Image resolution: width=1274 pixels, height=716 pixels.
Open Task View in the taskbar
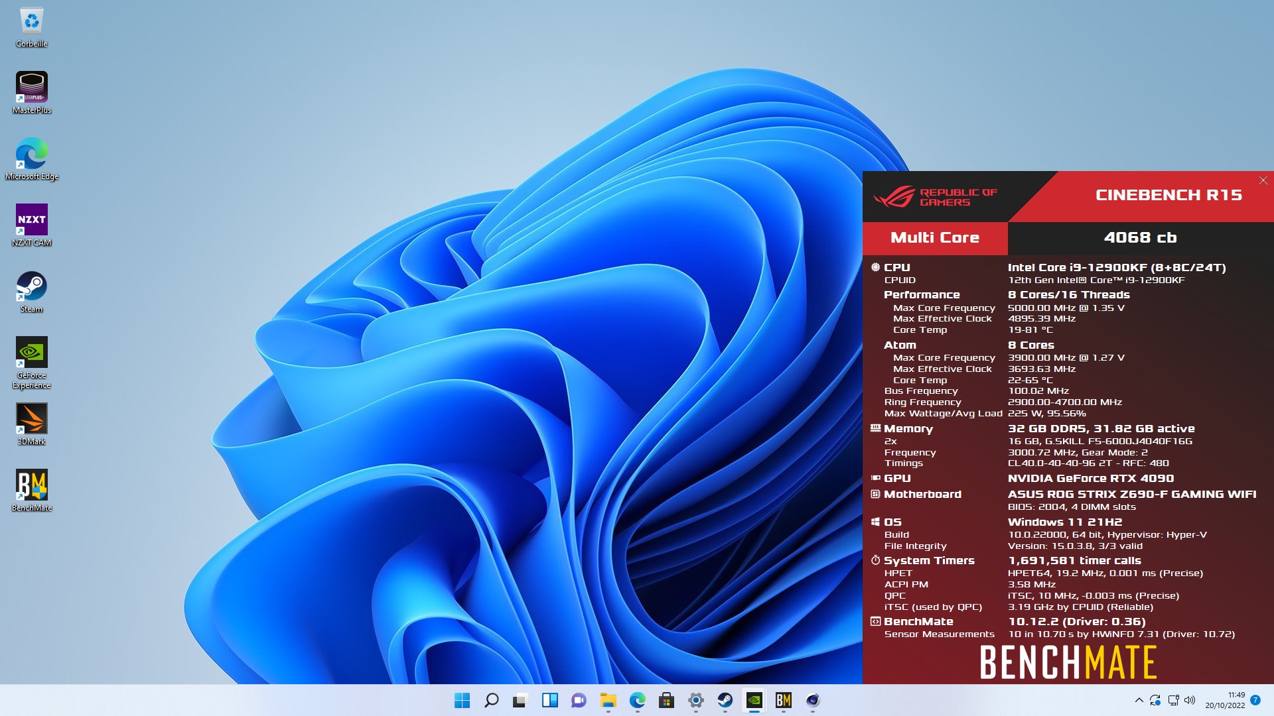pyautogui.click(x=520, y=700)
